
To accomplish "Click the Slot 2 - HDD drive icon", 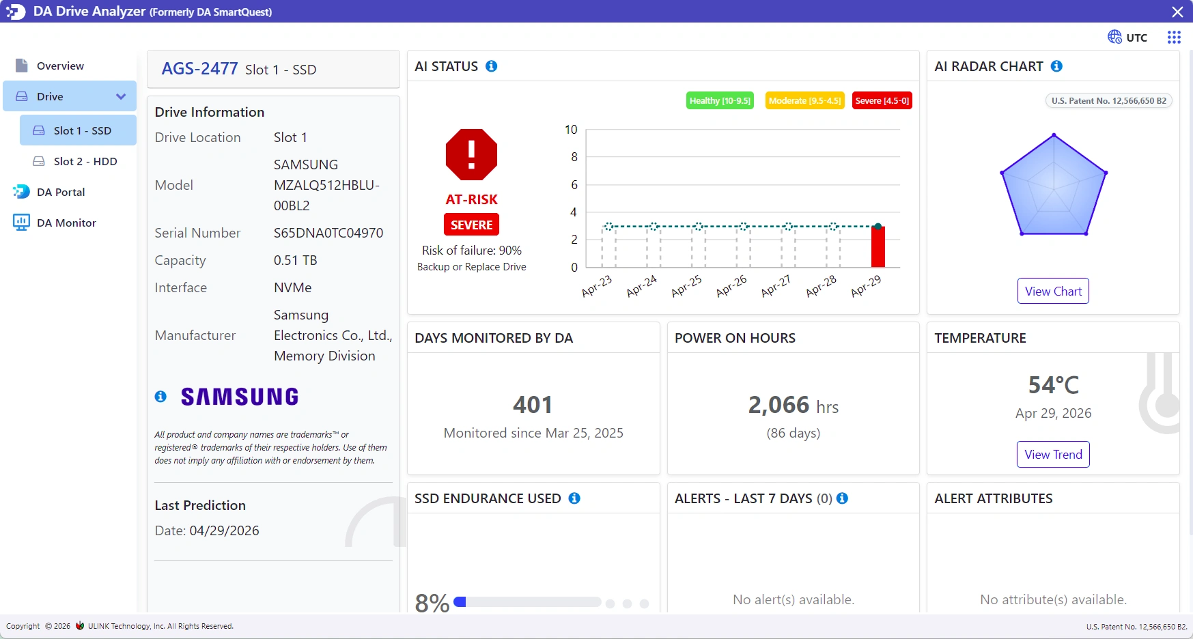I will pos(39,161).
